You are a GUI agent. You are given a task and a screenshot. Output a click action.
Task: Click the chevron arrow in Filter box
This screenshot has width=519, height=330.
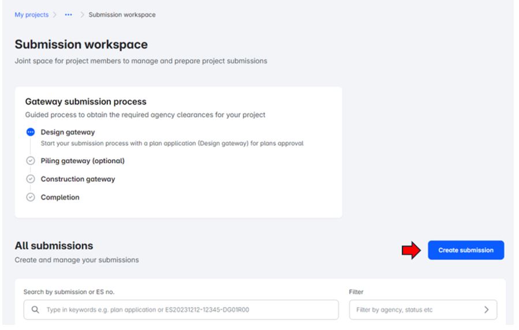click(x=487, y=310)
